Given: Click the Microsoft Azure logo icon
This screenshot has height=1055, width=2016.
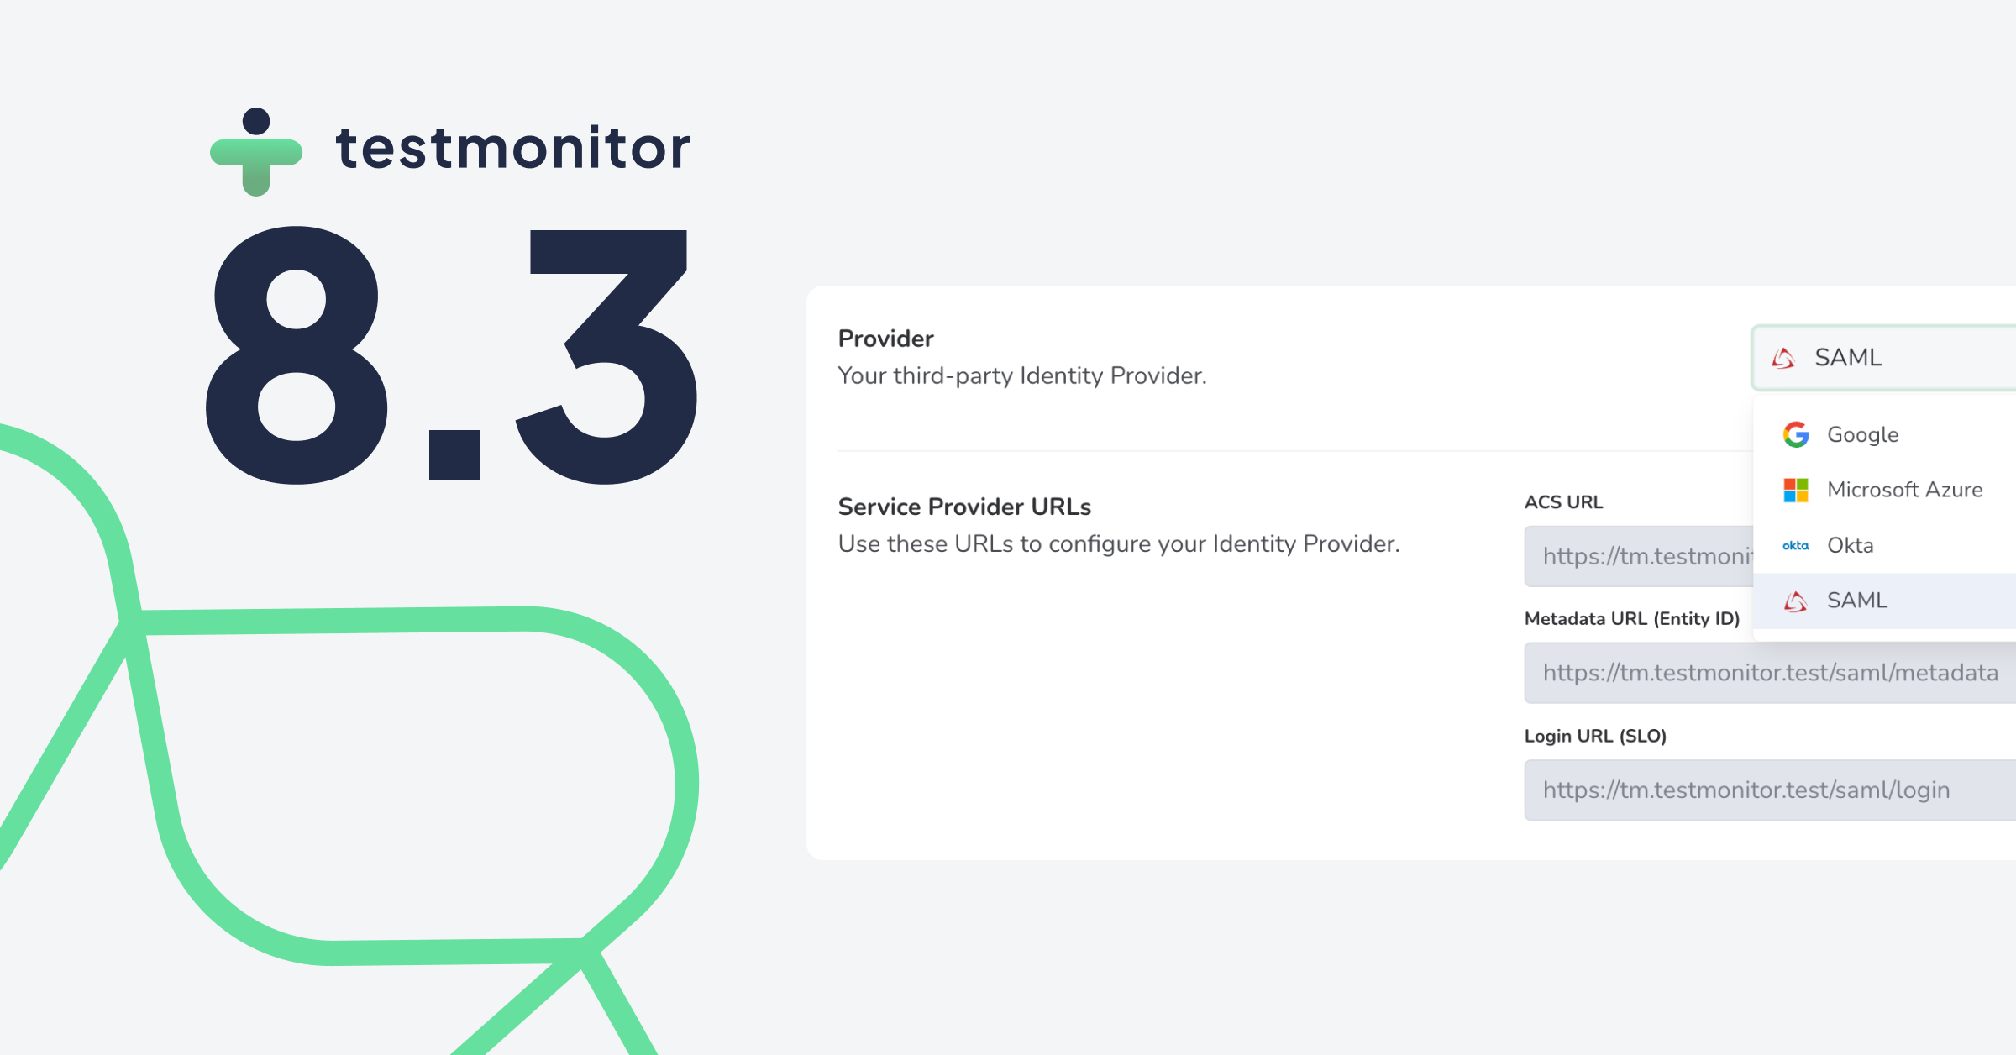Looking at the screenshot, I should [1795, 490].
